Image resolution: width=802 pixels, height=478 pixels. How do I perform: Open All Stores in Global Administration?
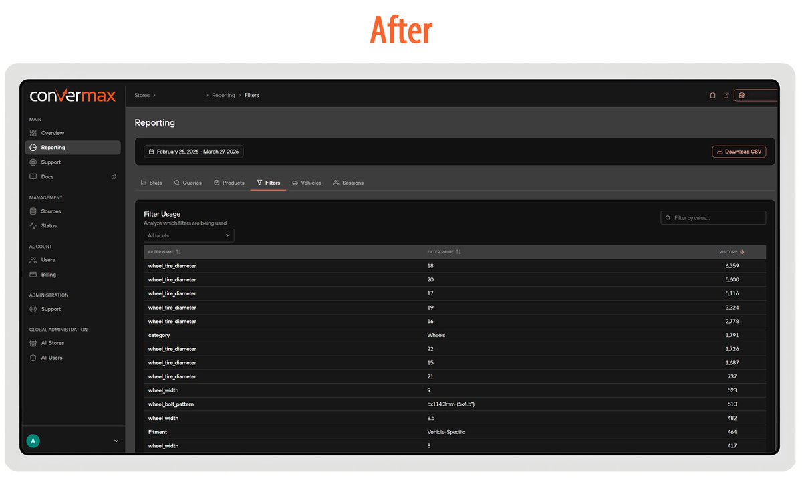tap(73, 343)
